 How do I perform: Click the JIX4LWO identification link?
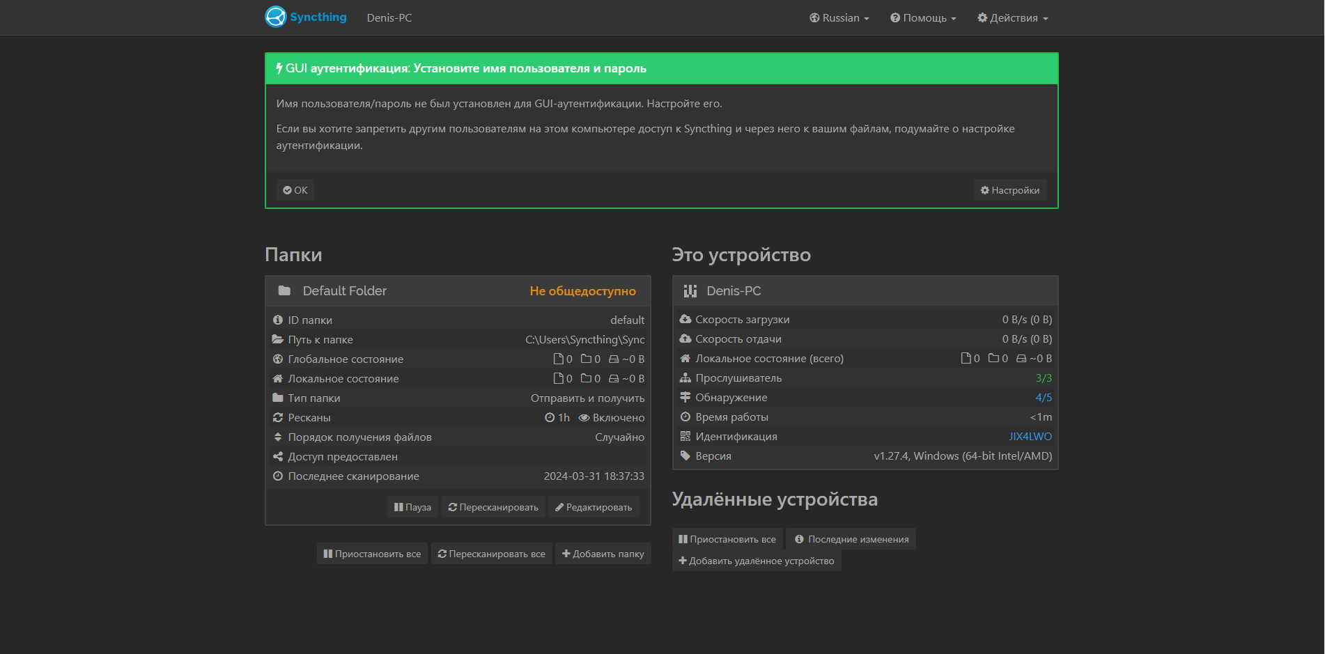pyautogui.click(x=1030, y=436)
